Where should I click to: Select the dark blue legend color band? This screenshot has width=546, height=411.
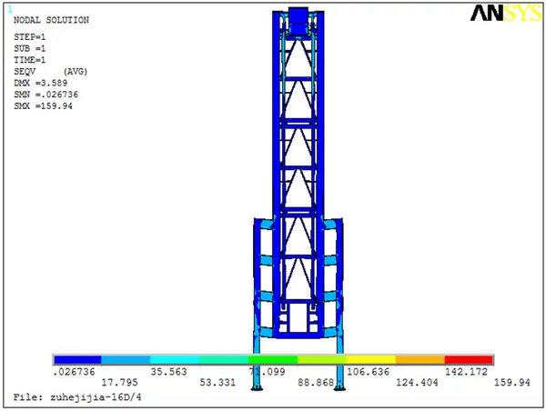click(x=76, y=360)
